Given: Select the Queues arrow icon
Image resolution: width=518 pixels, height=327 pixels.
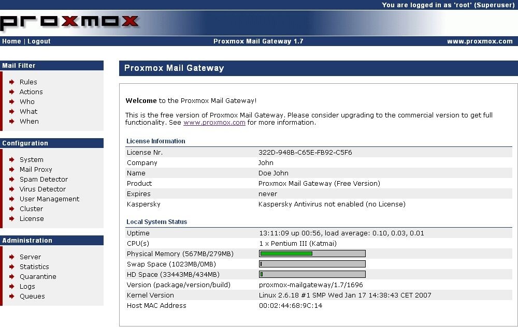Looking at the screenshot, I should pyautogui.click(x=11, y=296).
